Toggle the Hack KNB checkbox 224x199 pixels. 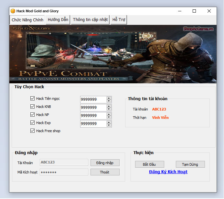pyautogui.click(x=32, y=107)
